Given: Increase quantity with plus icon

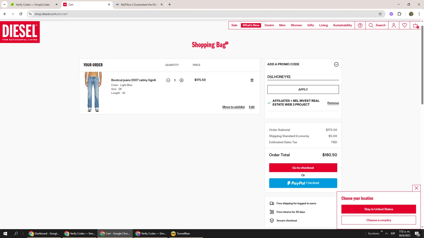Looking at the screenshot, I should (181, 80).
